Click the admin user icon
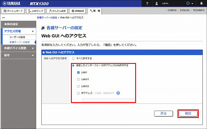The height and width of the screenshot is (129, 207). pyautogui.click(x=156, y=3)
